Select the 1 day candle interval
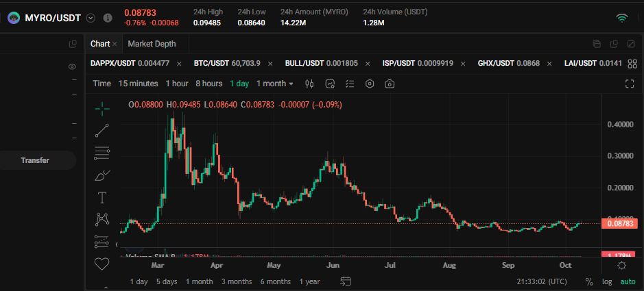The width and height of the screenshot is (644, 291). click(239, 84)
